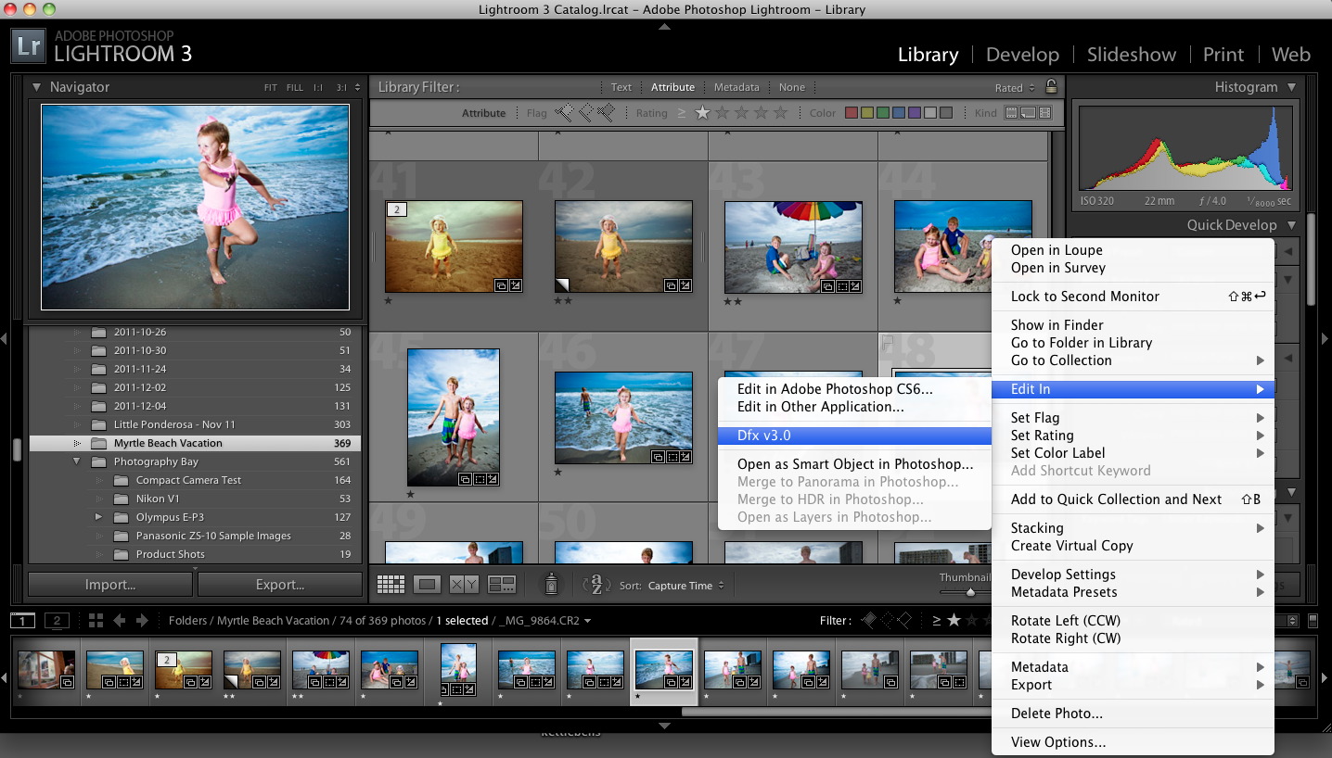Filter by the red color label
The width and height of the screenshot is (1332, 758).
[x=852, y=112]
